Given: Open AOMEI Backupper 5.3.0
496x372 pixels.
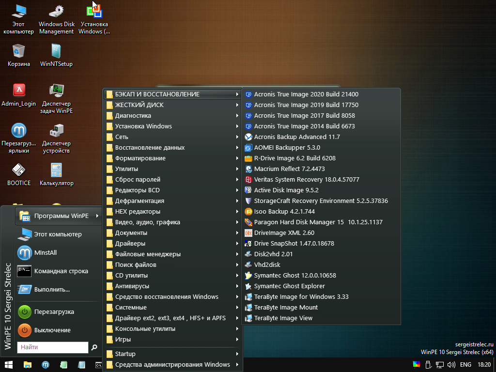Looking at the screenshot, I should pos(321,148).
